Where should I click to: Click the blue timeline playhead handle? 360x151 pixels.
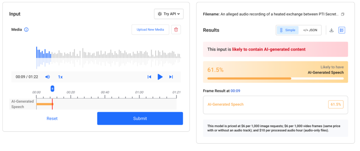(52, 88)
